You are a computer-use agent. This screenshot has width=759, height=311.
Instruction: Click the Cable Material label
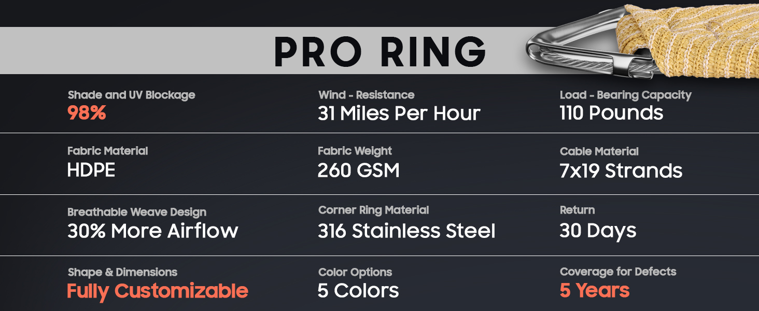(599, 151)
